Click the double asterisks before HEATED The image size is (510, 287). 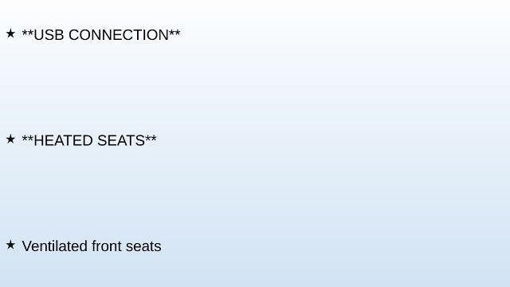pos(28,138)
